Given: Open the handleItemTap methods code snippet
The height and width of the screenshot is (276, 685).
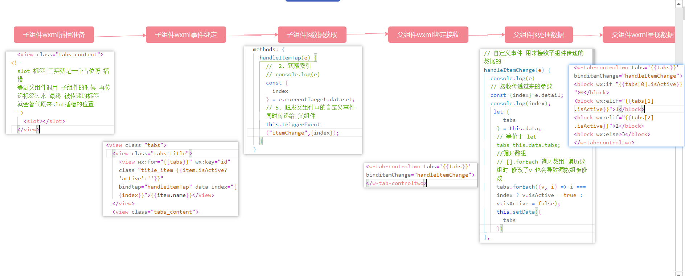Looking at the screenshot, I should (303, 100).
